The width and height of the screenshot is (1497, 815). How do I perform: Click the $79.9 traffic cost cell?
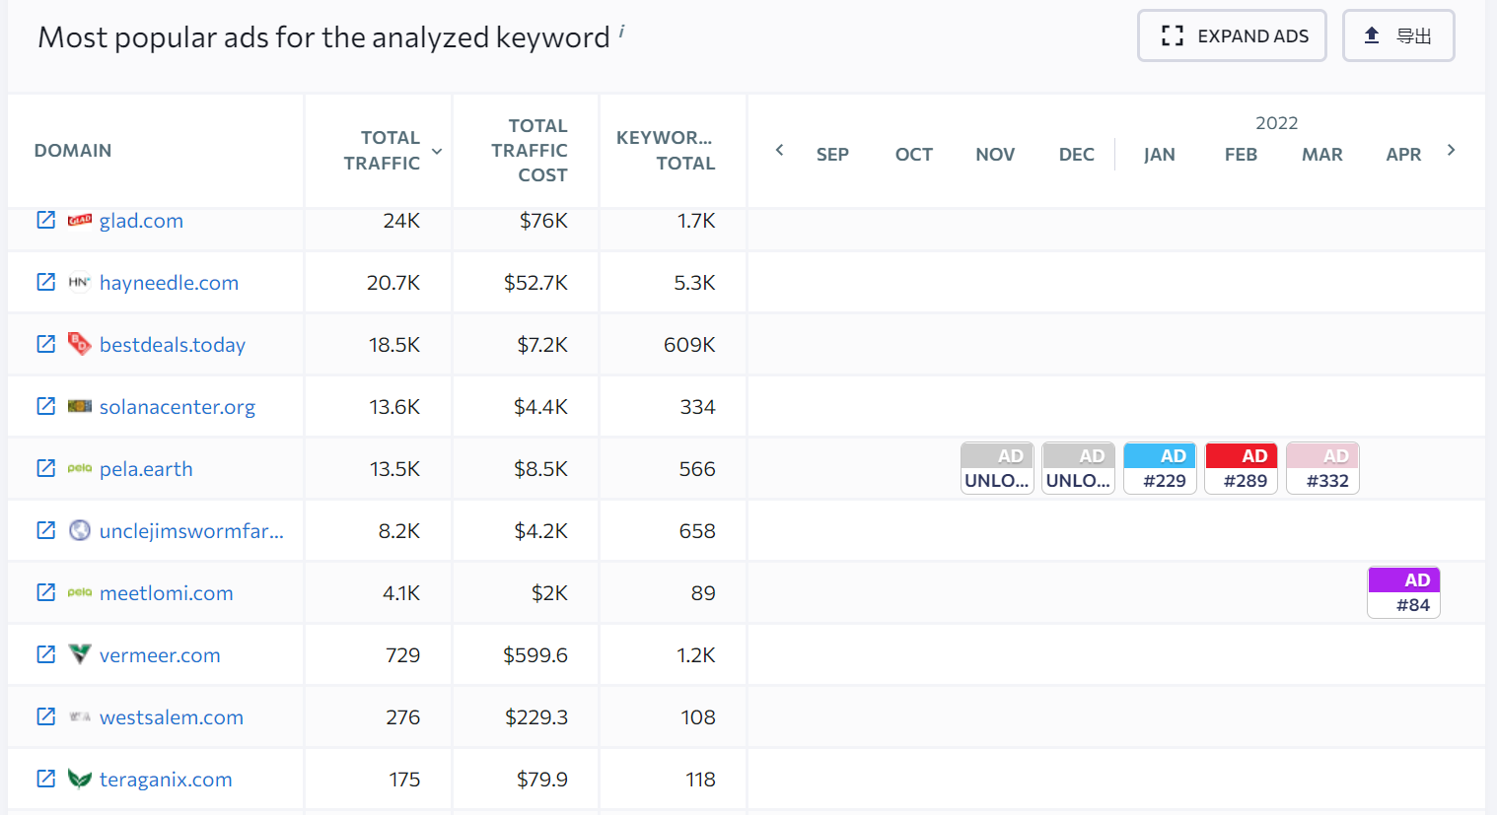point(542,780)
